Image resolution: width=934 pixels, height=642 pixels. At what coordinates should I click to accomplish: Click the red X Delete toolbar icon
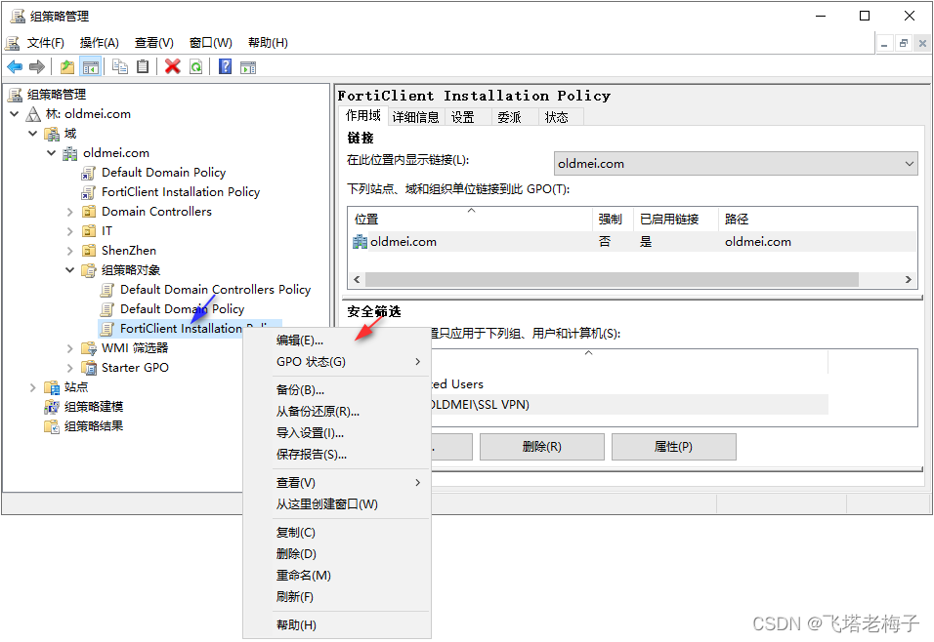tap(173, 66)
